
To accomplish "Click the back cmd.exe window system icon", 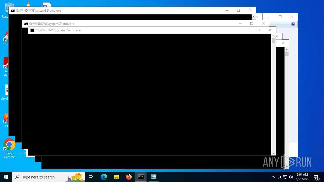I will click(x=13, y=11).
